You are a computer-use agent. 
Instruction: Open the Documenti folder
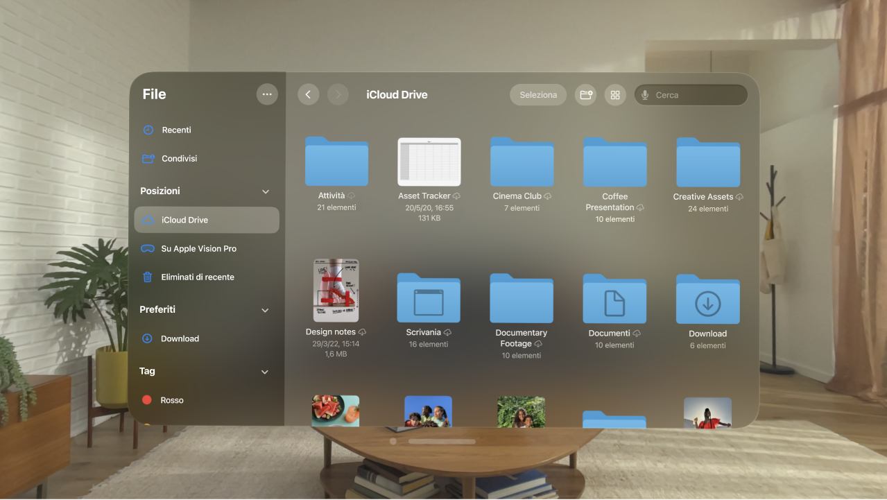(614, 298)
